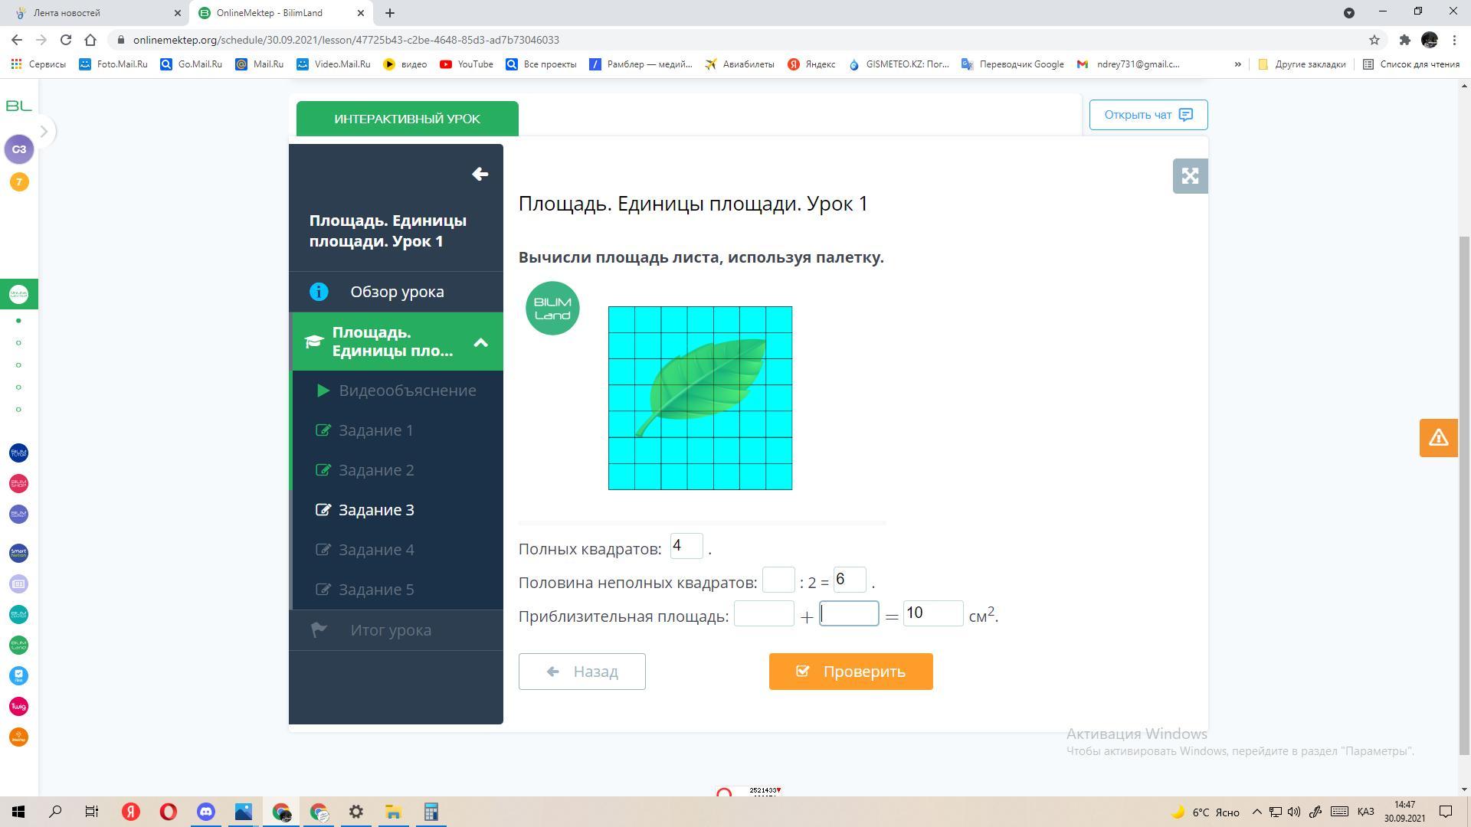Open Переводчик Google bookmark
The height and width of the screenshot is (827, 1471).
(1013, 64)
